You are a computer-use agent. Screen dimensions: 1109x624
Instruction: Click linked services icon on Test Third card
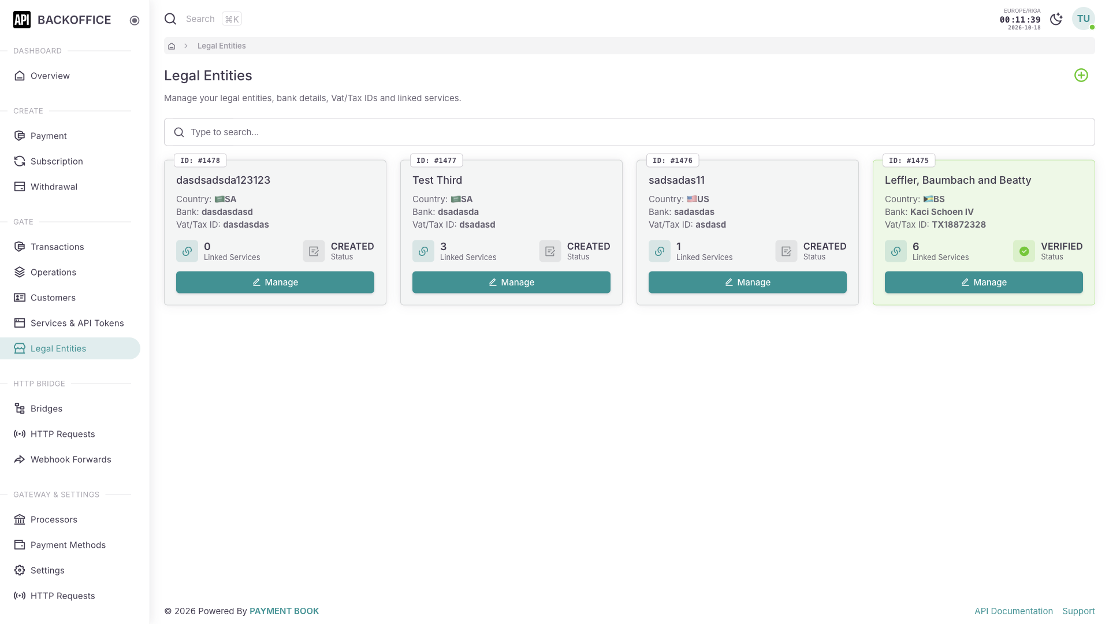(x=423, y=251)
